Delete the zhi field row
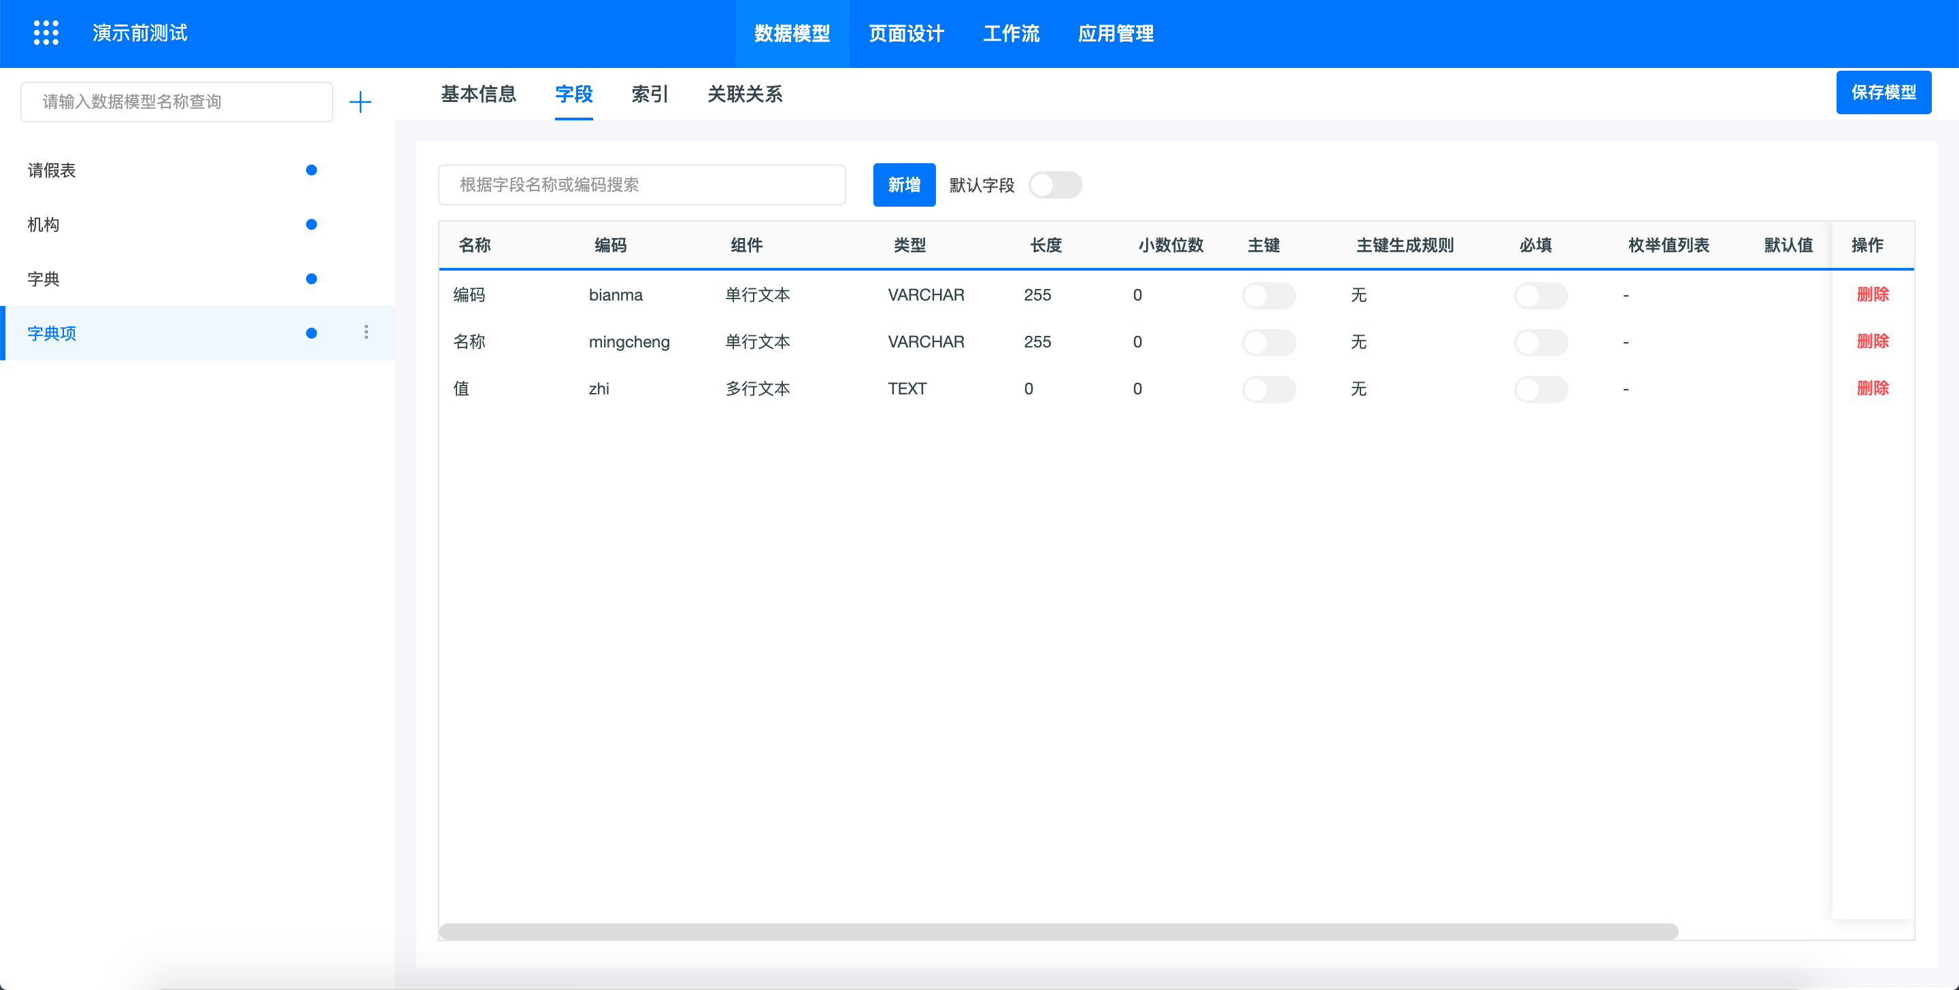1959x990 pixels. (1873, 388)
